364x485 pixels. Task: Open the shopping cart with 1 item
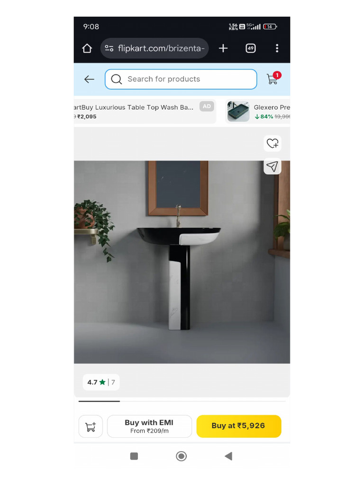pos(273,79)
